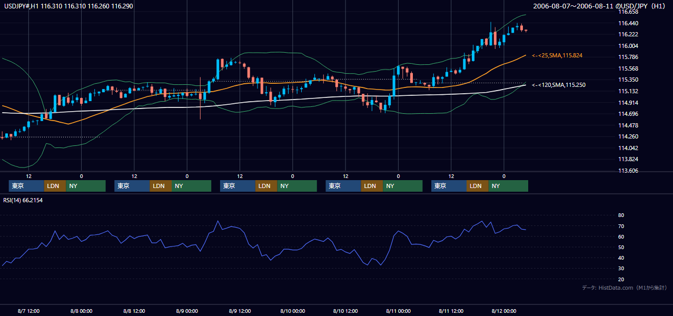Click the 113.824 price axis value
Image resolution: width=673 pixels, height=316 pixels.
point(628,159)
